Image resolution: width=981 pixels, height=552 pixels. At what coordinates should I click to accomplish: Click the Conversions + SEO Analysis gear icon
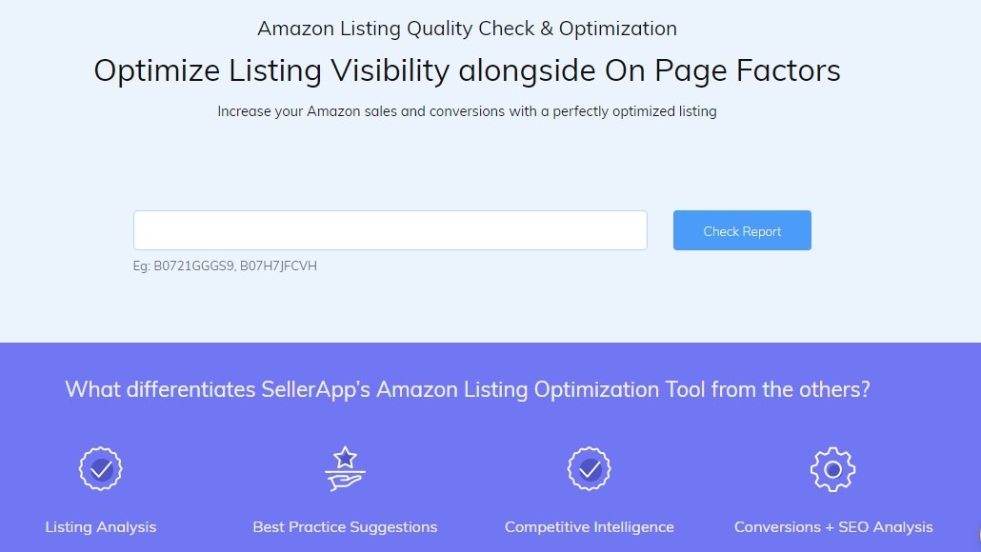coord(832,468)
